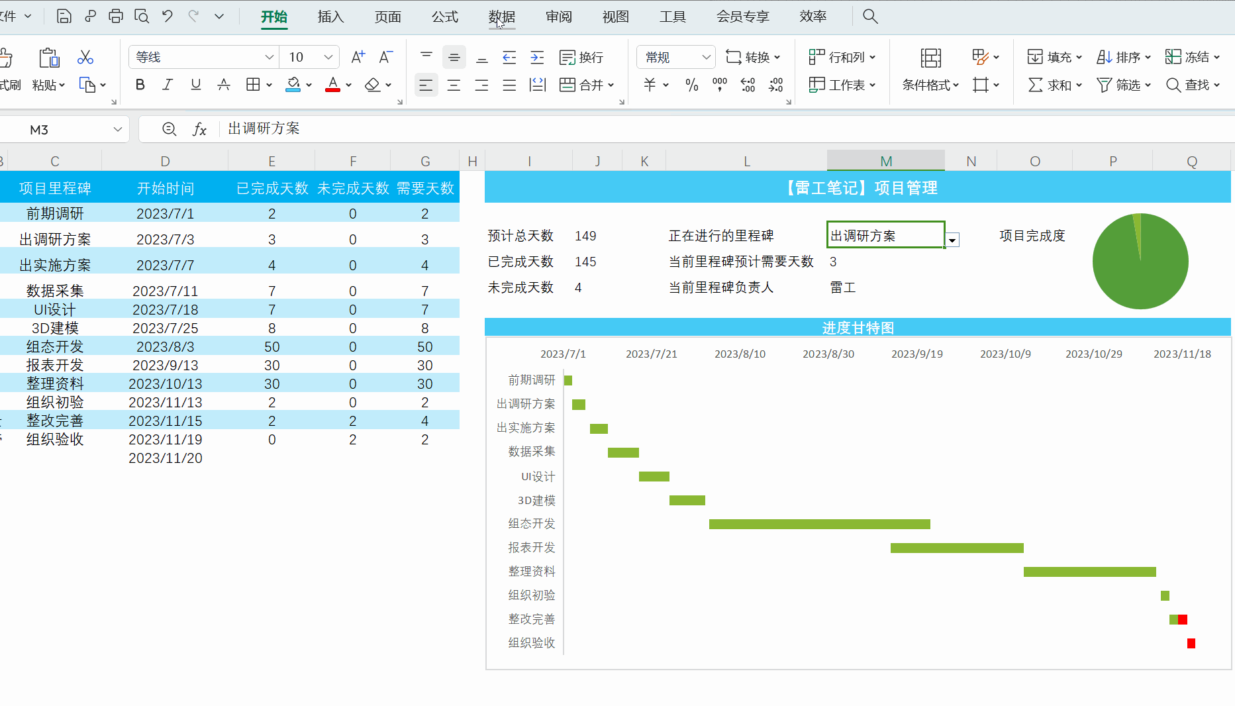This screenshot has width=1235, height=706.
Task: Click the Increase Indent icon
Action: tap(537, 58)
